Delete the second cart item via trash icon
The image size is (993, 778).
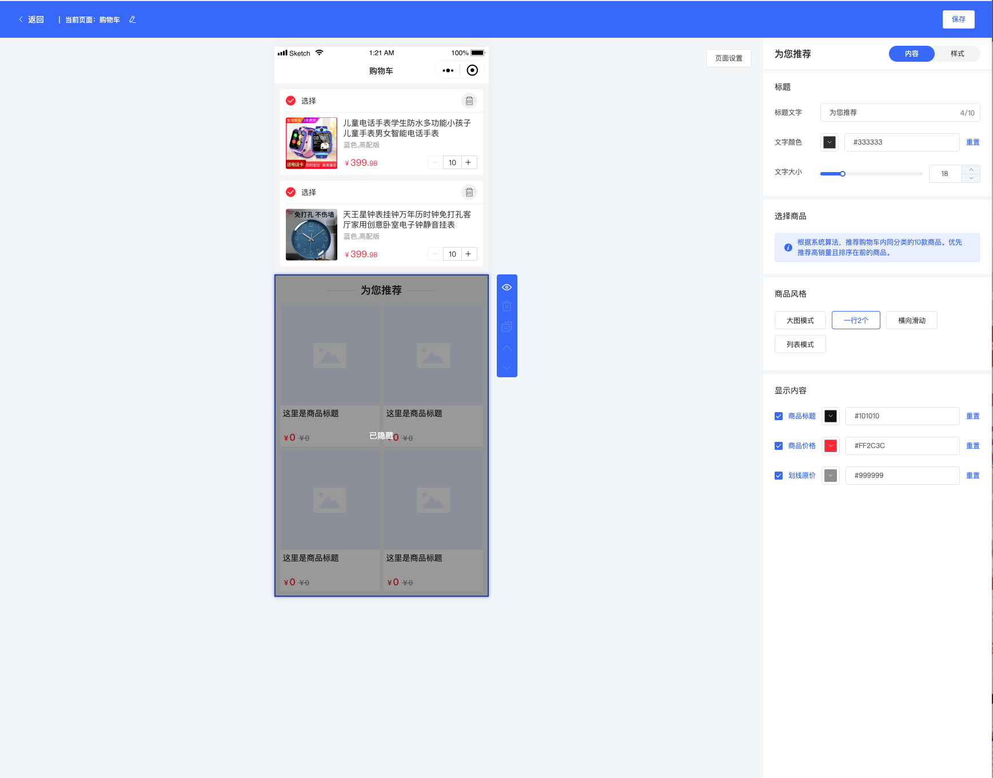(469, 192)
